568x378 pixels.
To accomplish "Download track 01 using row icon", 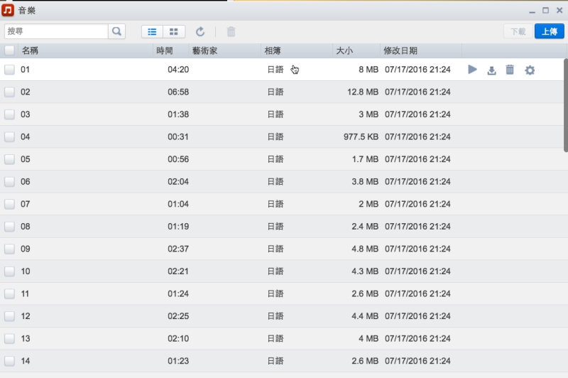I will 491,70.
